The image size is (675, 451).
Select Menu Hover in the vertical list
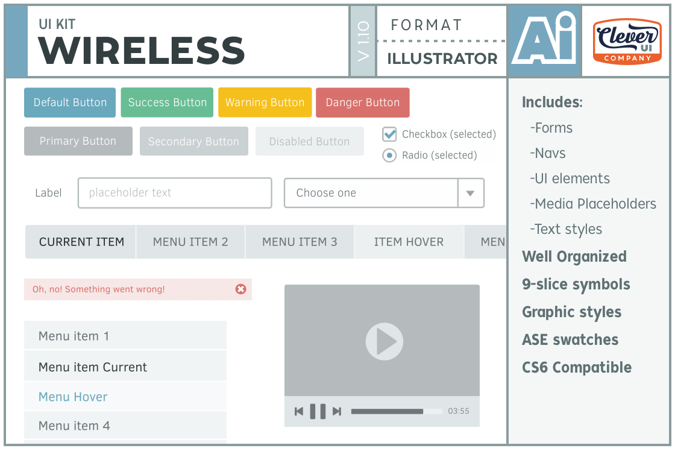pos(125,397)
